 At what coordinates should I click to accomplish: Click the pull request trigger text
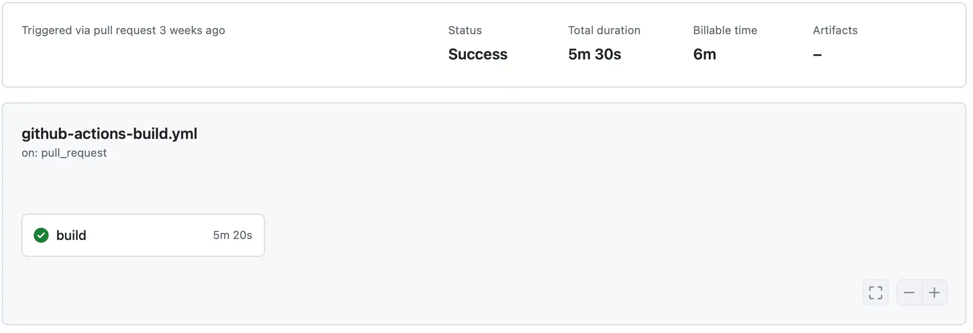point(123,30)
